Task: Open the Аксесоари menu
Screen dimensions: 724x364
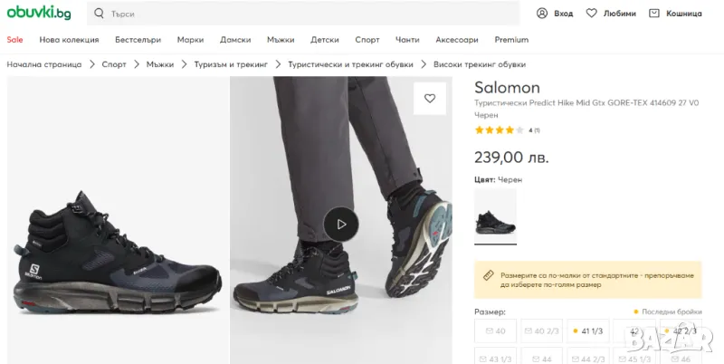Action: (457, 40)
